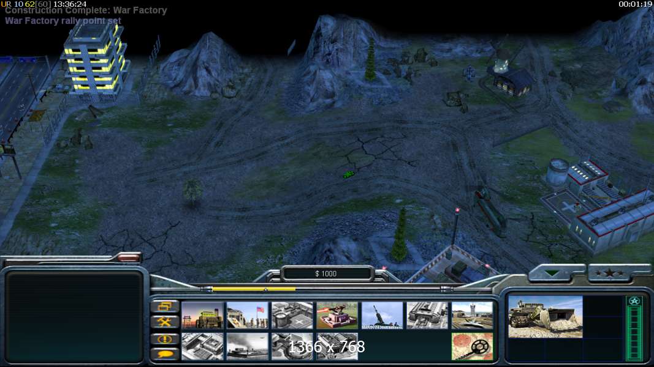
Task: Click the greyed icon between flag and laser turret icons
Action: tap(292, 316)
